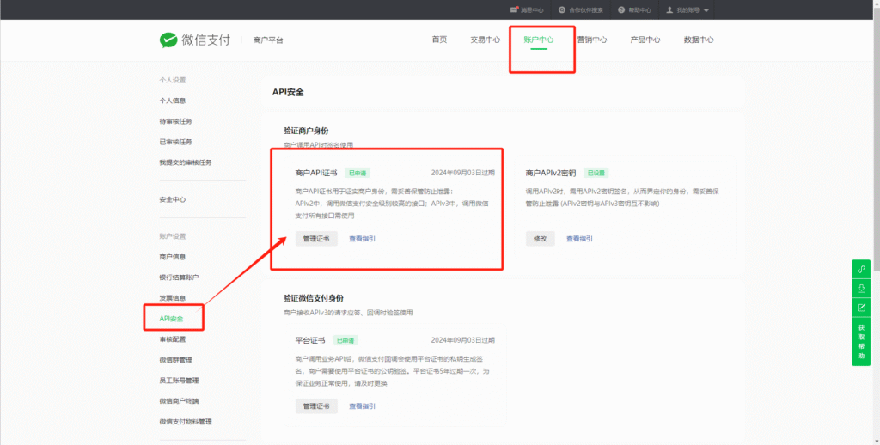Click the 获取帮助 green button
Image resolution: width=880 pixels, height=445 pixels.
pos(861,342)
